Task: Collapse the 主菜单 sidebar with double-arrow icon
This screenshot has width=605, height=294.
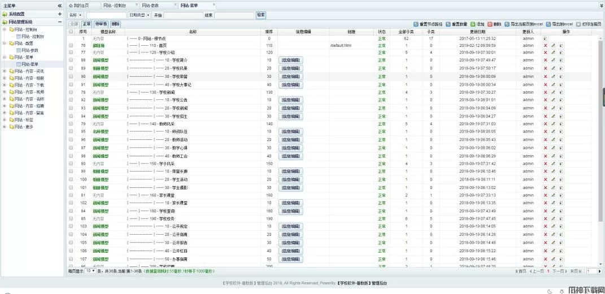Action: point(60,6)
